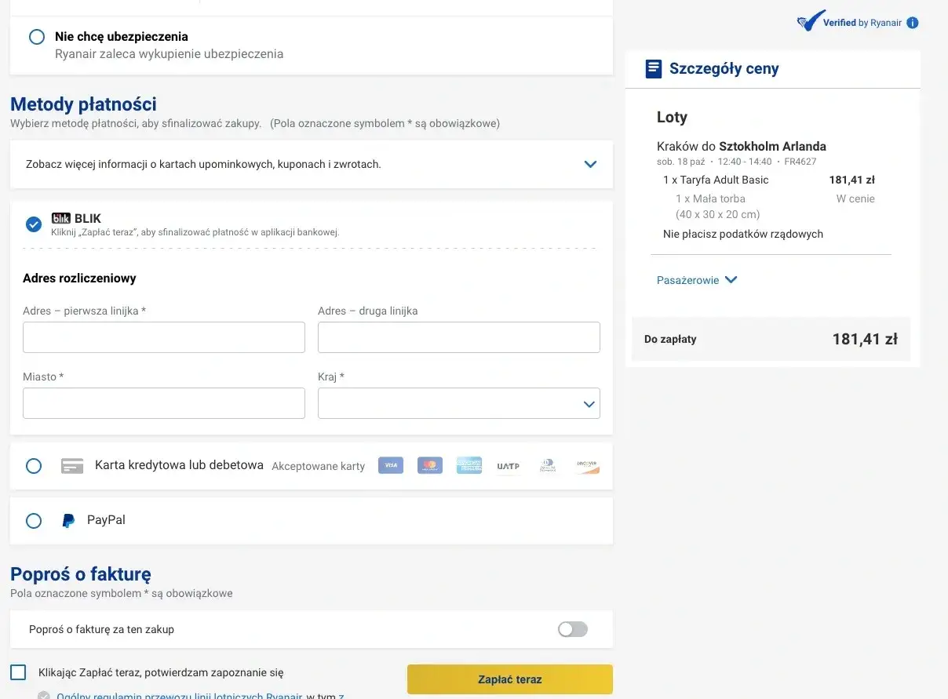Expand the Pasażerowie section
This screenshot has width=948, height=699.
pyautogui.click(x=697, y=279)
